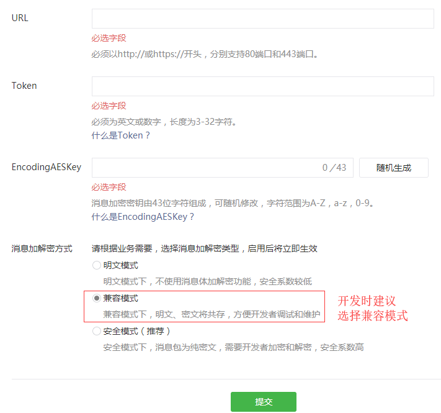
Task: Open the 什么是Token？ help link
Action: (121, 135)
